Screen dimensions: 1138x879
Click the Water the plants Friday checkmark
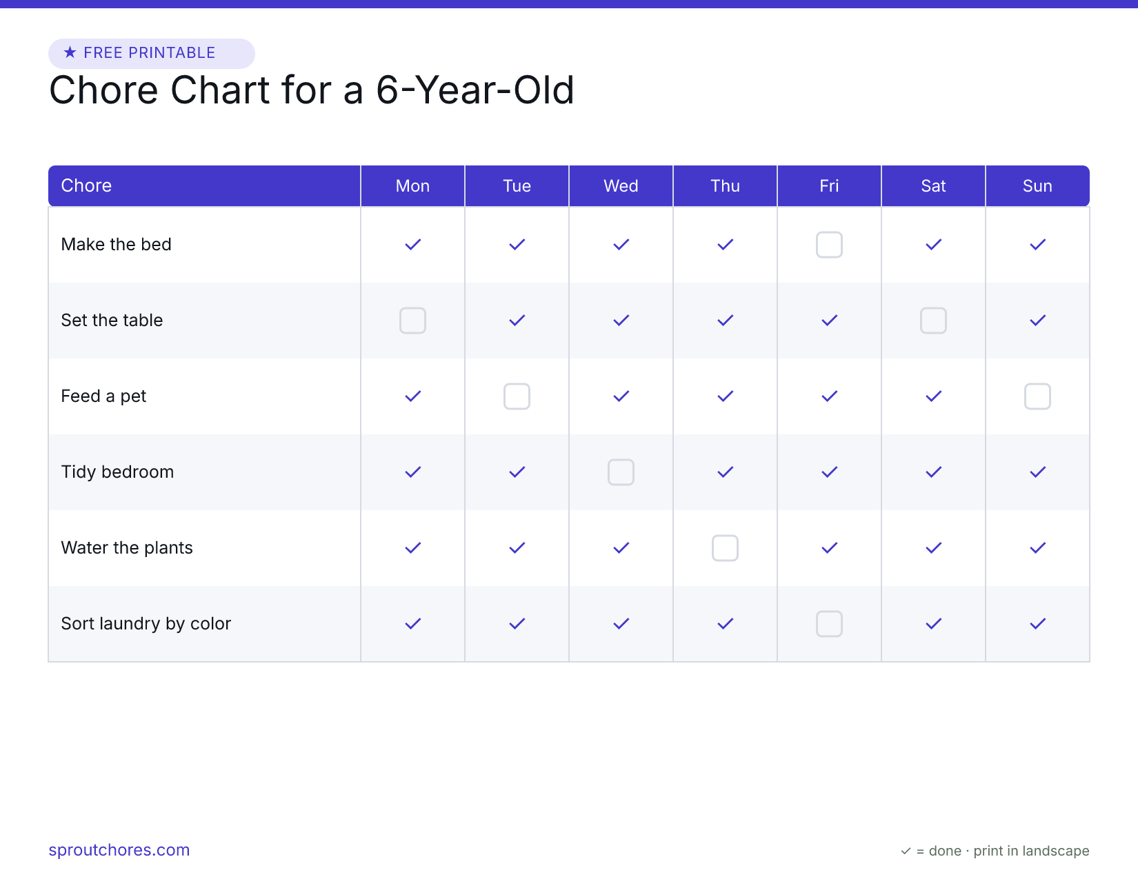pos(829,548)
